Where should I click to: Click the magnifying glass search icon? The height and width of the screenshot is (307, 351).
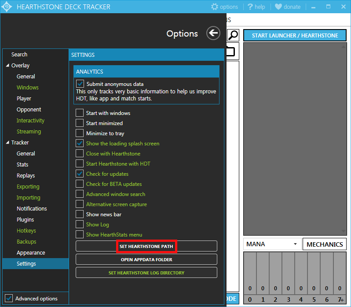(233, 35)
